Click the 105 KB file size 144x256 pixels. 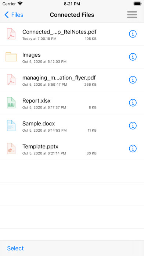91,39
